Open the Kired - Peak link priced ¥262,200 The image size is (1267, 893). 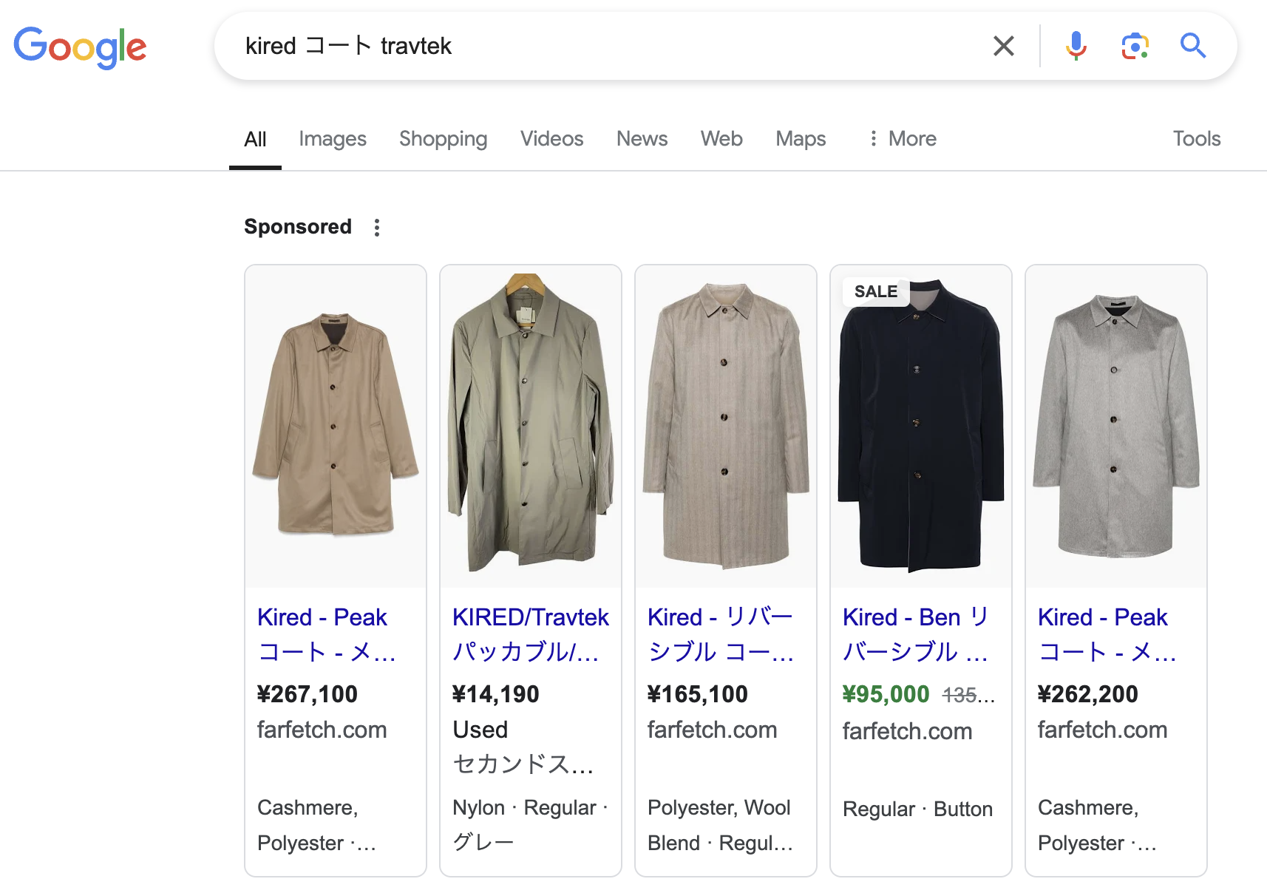(x=1107, y=634)
